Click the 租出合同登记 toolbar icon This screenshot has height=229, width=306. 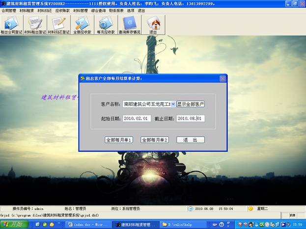coord(11,25)
